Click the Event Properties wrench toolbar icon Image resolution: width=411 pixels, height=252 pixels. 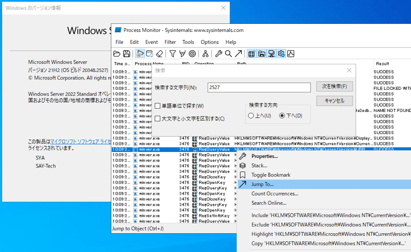[218, 54]
